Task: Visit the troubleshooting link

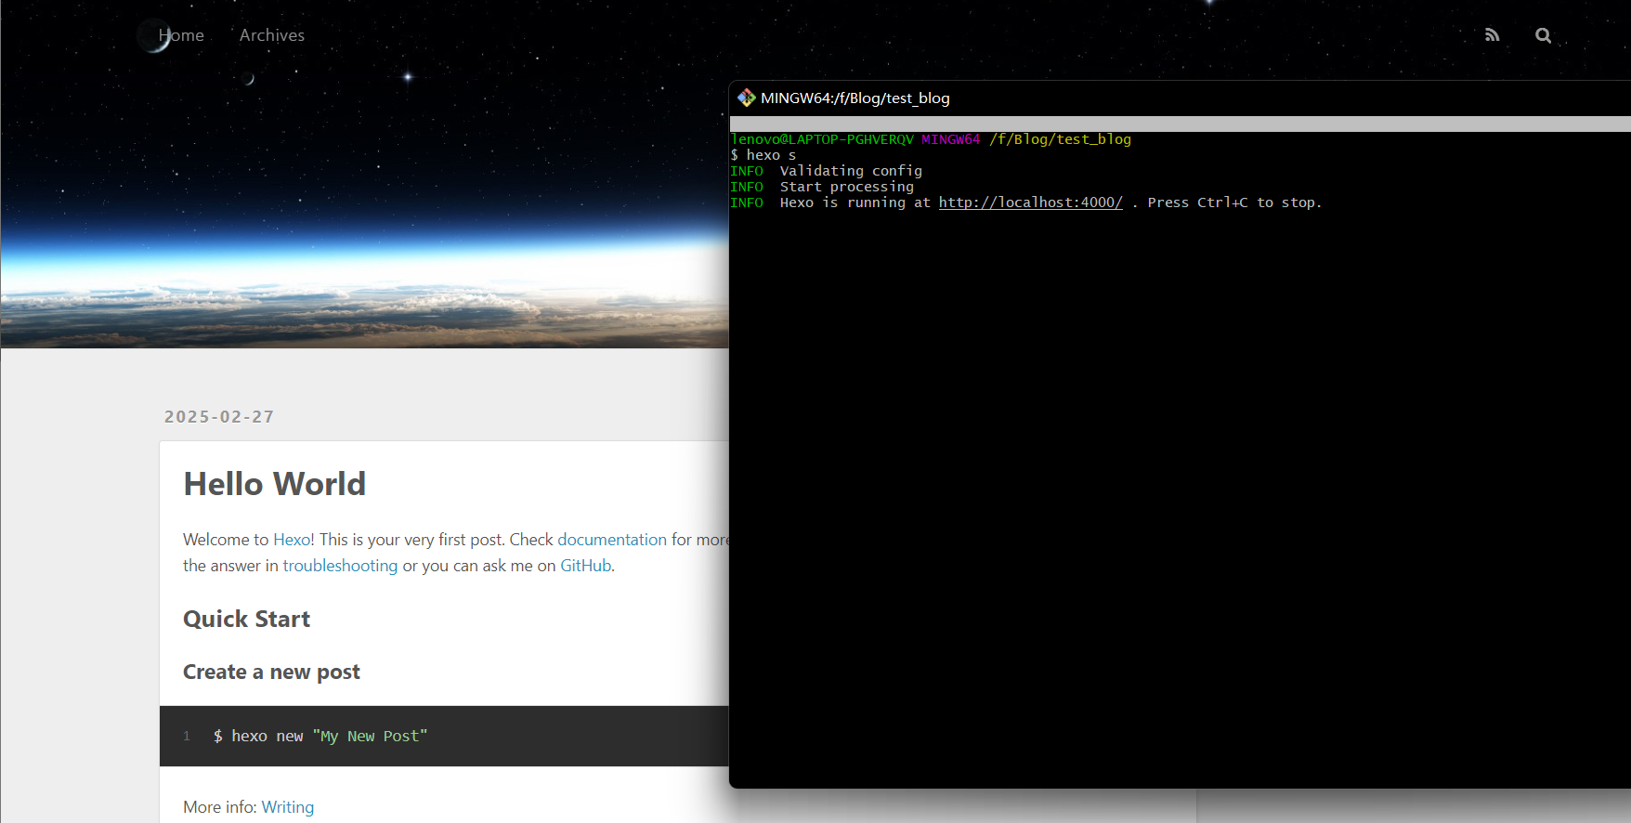Action: point(340,566)
